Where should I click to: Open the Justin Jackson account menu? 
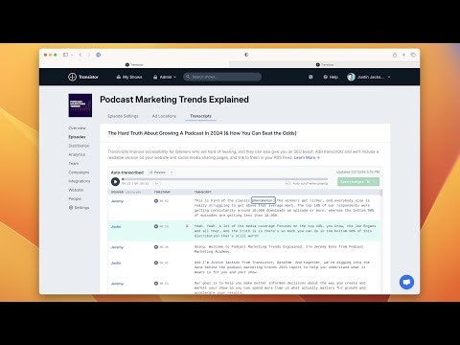click(369, 77)
